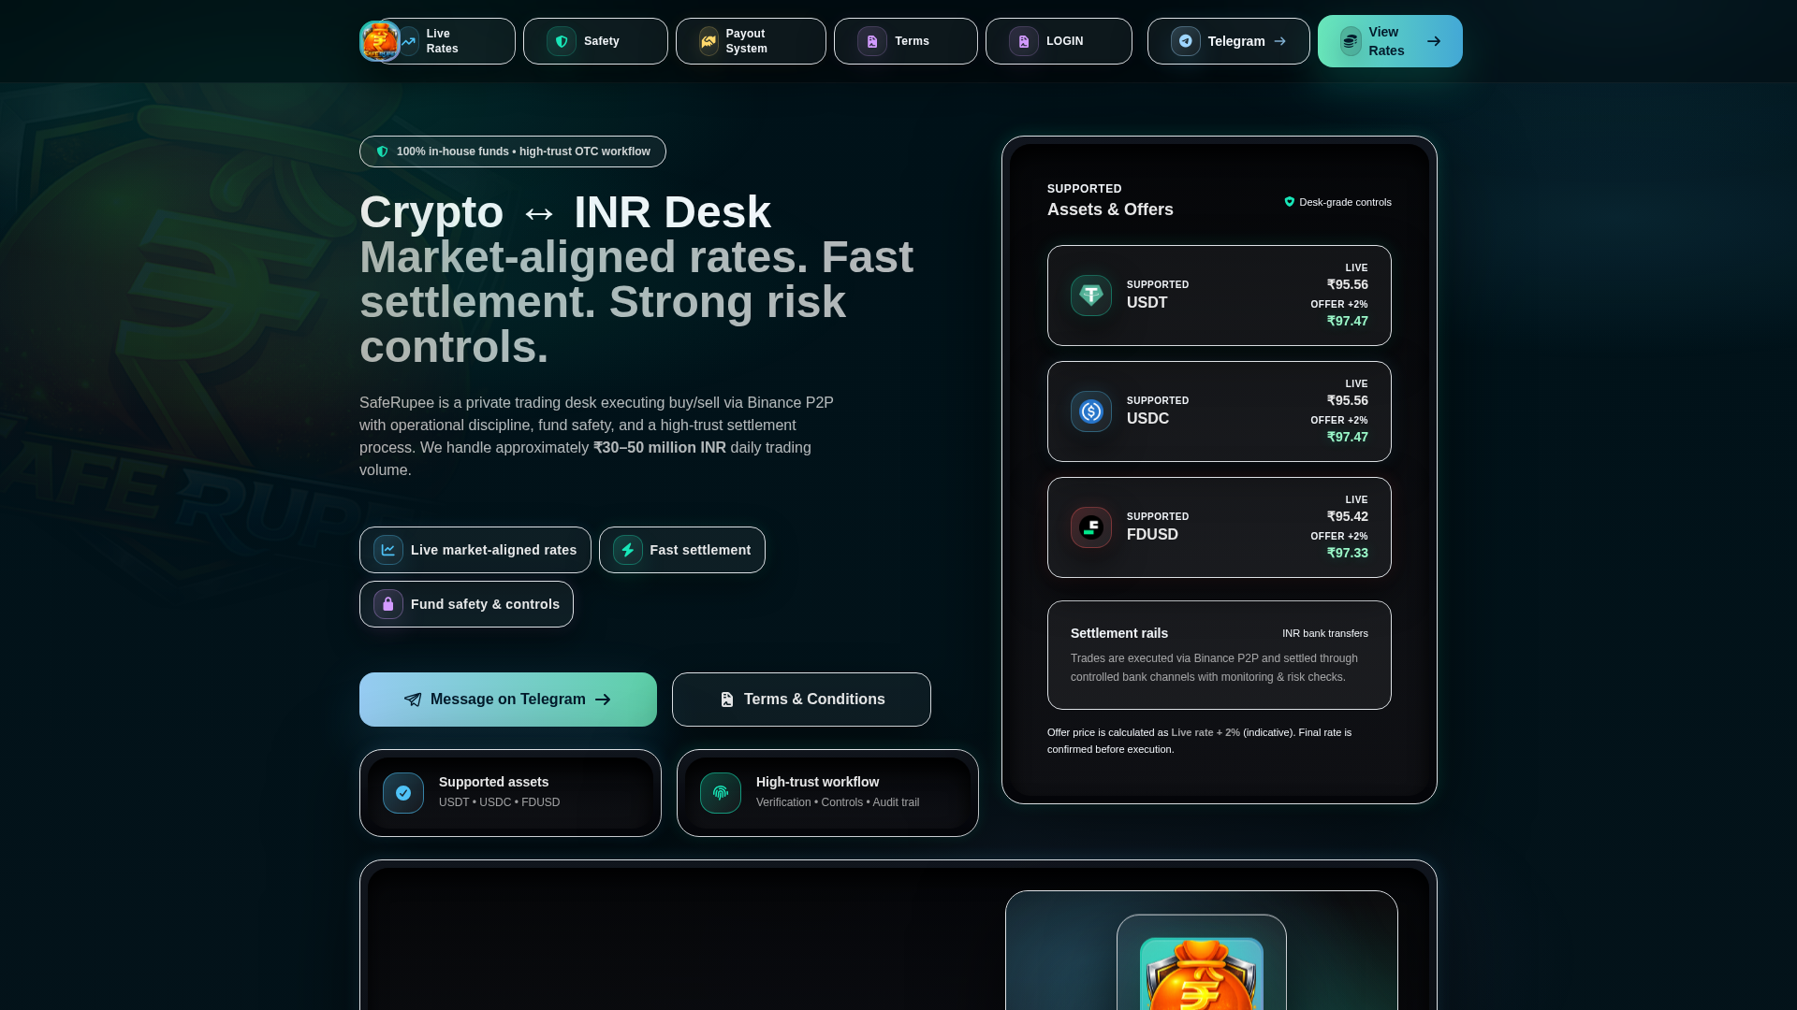Click the ₹30–50 million INR bold text
Image resolution: width=1797 pixels, height=1010 pixels.
tap(660, 448)
